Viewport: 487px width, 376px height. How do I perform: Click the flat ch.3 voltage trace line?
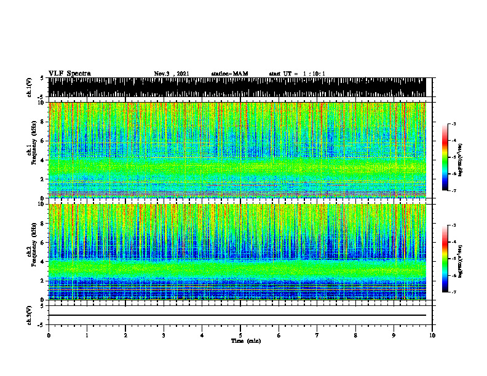[237, 315]
